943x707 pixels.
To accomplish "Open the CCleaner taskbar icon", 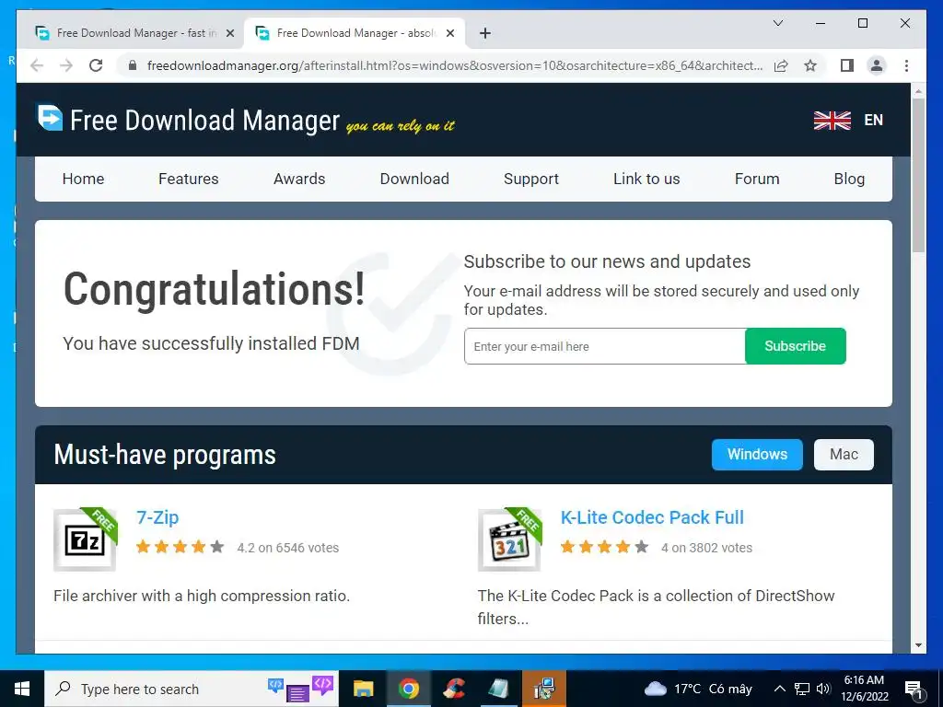I will pos(453,689).
